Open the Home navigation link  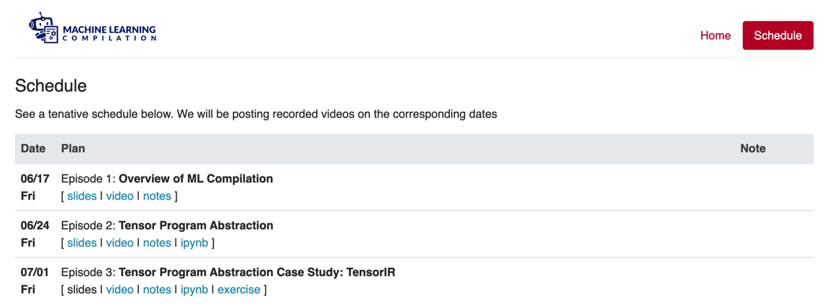coord(716,36)
